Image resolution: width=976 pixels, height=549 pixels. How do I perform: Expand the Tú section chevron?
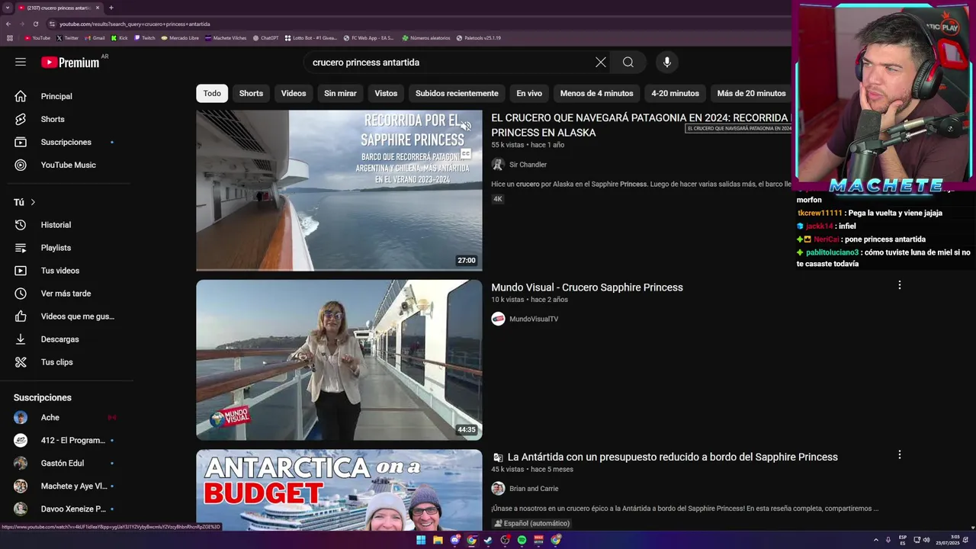[33, 202]
